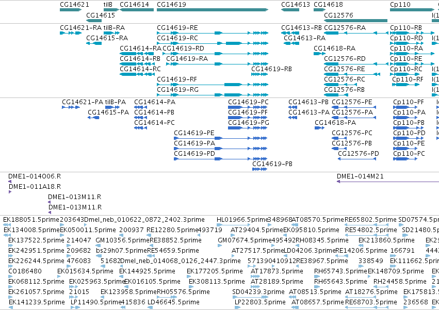Click transcript CG14619-RD
This screenshot has width=439, height=310.
click(183, 48)
